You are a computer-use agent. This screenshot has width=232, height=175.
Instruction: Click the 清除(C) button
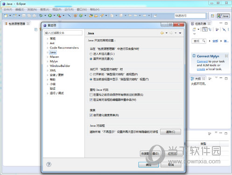point(170,132)
